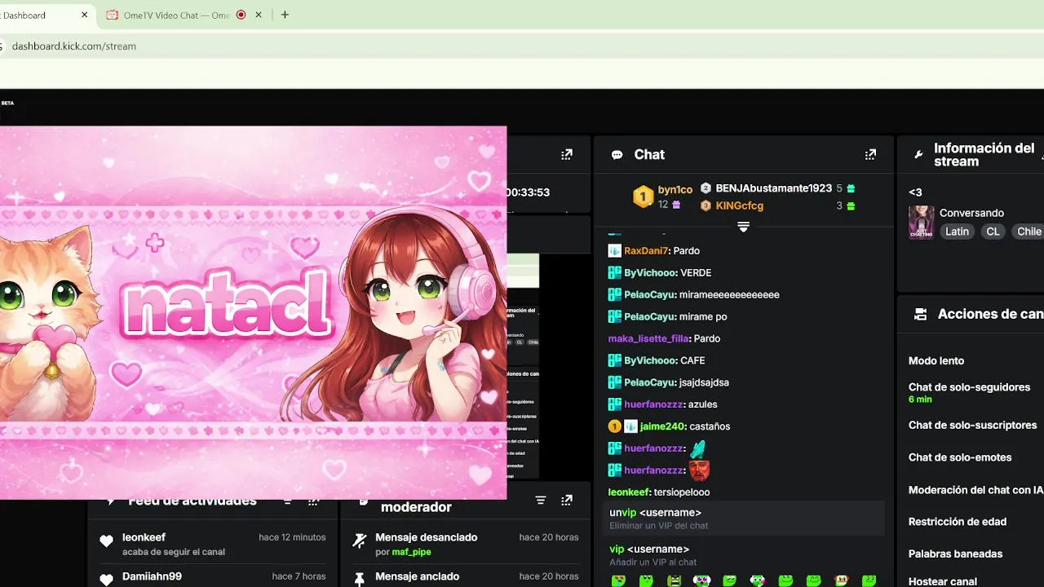Click the wrench icon beside Información del stream
Image resolution: width=1044 pixels, height=587 pixels.
pyautogui.click(x=918, y=155)
